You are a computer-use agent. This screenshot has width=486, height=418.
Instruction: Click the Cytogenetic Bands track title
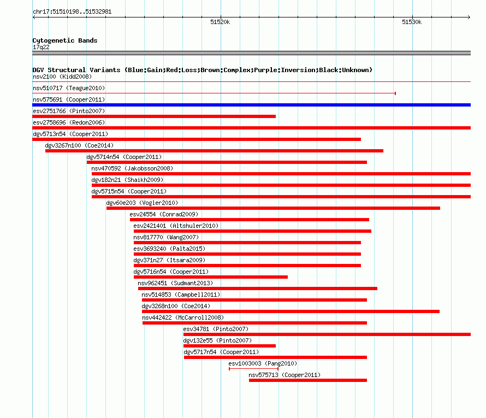click(65, 40)
